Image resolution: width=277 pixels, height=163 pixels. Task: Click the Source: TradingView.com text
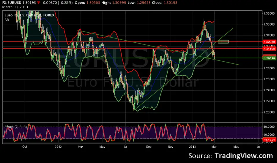tap(231, 156)
